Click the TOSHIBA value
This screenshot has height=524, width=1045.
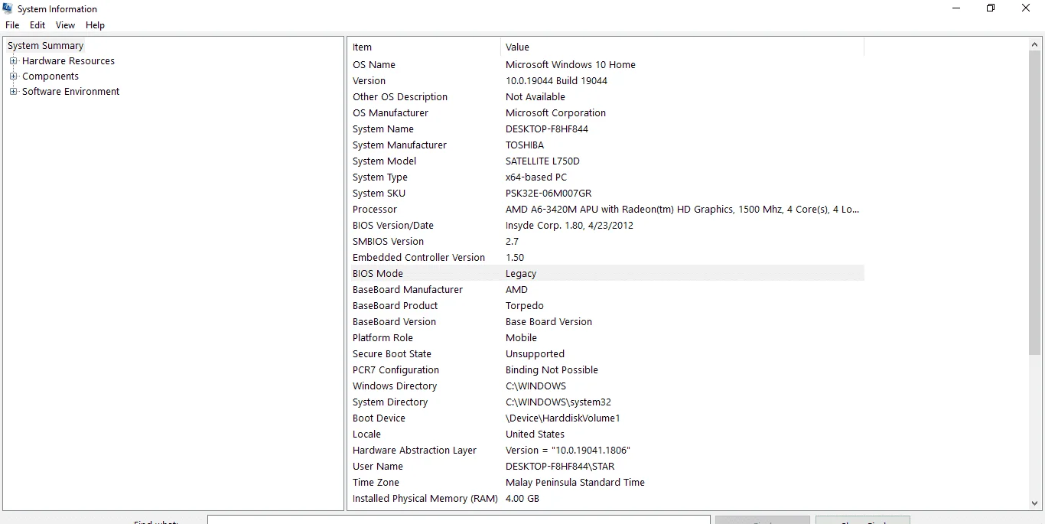tap(525, 145)
